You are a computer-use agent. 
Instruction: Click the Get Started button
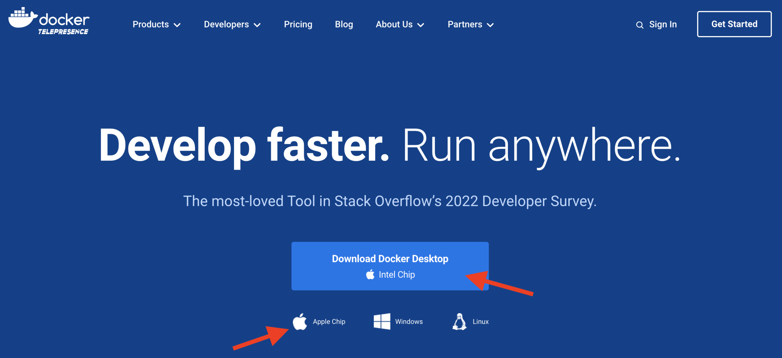coord(734,24)
